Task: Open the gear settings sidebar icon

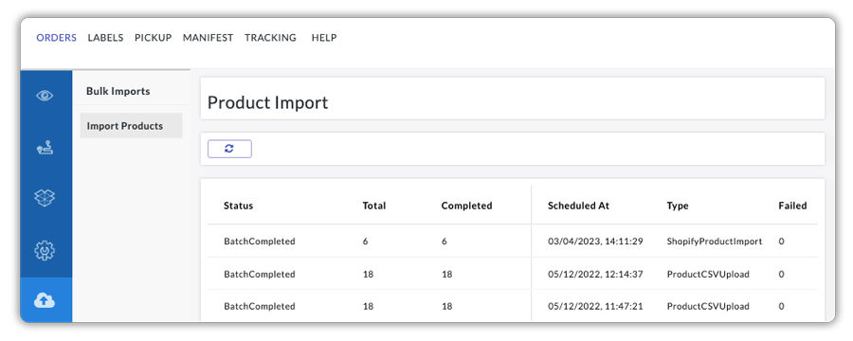Action: 45,250
